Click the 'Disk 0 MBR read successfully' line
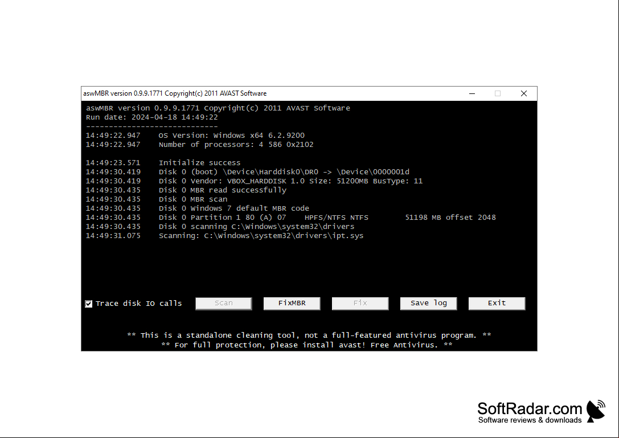The image size is (619, 438). point(186,190)
